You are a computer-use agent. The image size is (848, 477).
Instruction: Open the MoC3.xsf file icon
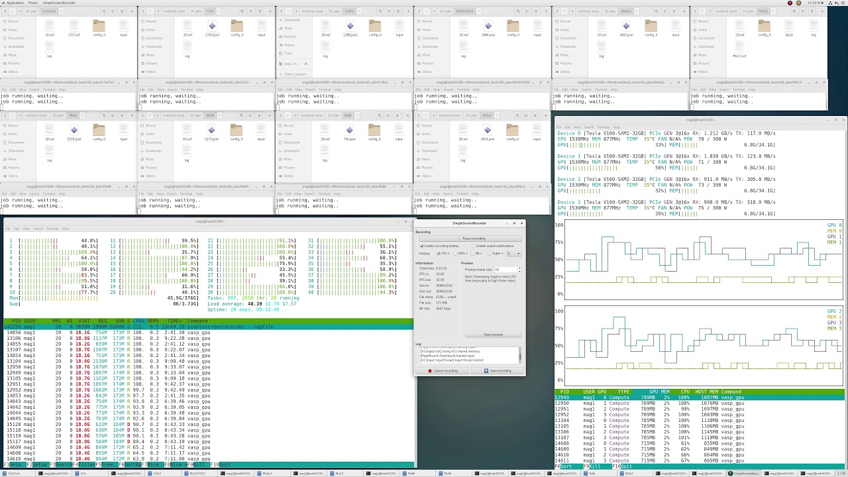coord(739,49)
